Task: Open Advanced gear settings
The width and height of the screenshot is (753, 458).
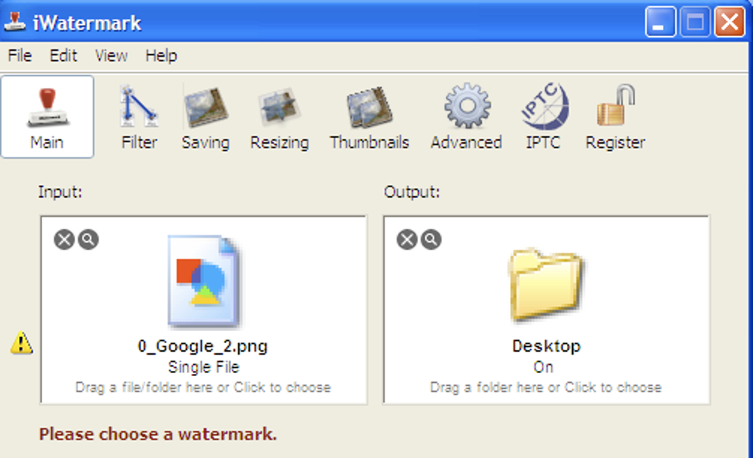Action: [467, 117]
